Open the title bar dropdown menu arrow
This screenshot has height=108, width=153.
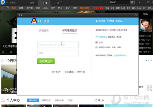pos(139,2)
